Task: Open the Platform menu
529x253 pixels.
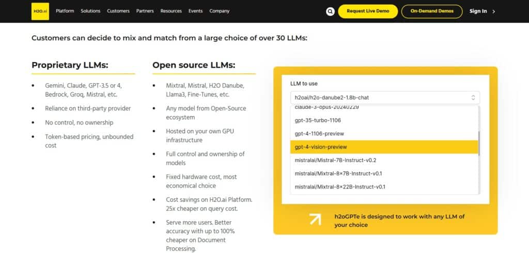Action: coord(65,11)
